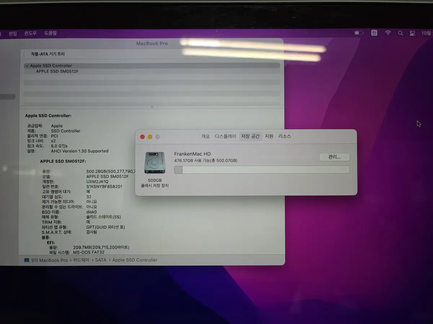Click the Apple SSD Controller: heading
Image resolution: width=433 pixels, height=324 pixels.
48,116
